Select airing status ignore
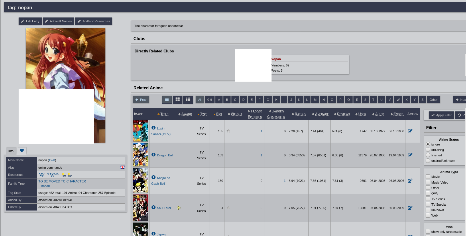466x236 pixels. pos(428,144)
